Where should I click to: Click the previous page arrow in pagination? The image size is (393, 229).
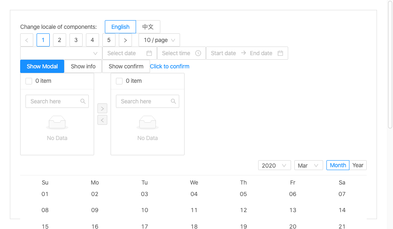[x=27, y=40]
